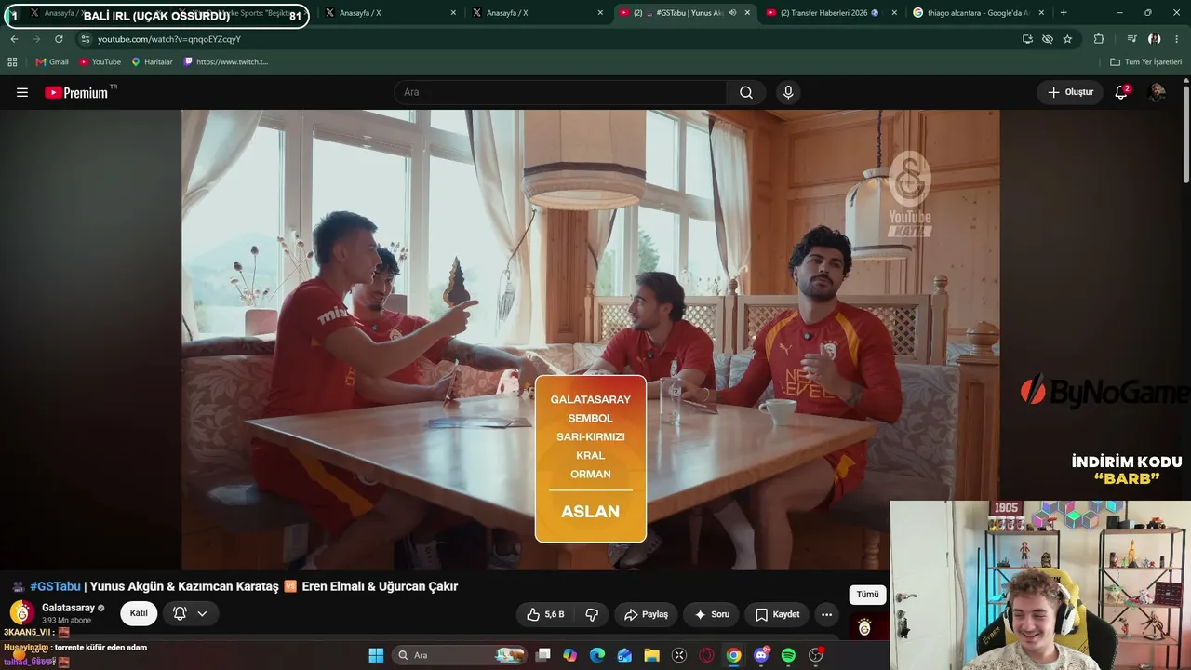Click the YouTube search magnifier button
1191x670 pixels.
[746, 92]
